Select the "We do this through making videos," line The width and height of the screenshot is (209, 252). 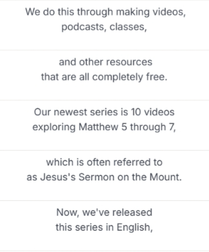[105, 12]
